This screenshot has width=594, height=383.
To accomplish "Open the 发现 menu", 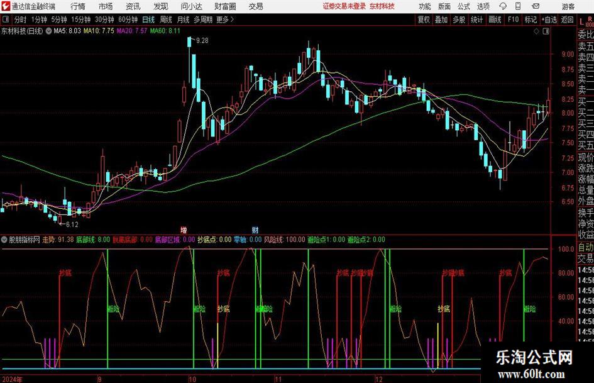I will (x=161, y=6).
